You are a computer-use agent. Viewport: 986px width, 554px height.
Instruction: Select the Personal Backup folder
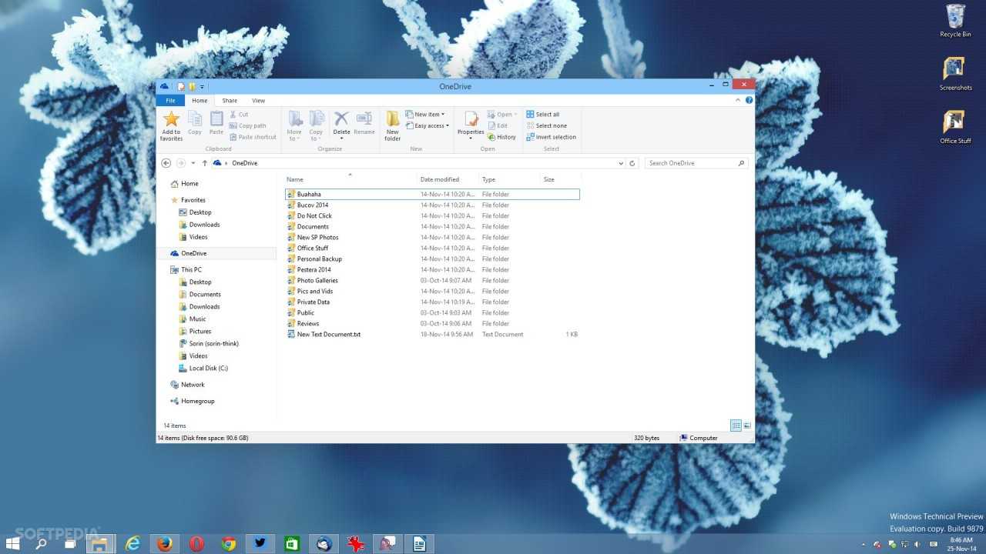coord(319,259)
